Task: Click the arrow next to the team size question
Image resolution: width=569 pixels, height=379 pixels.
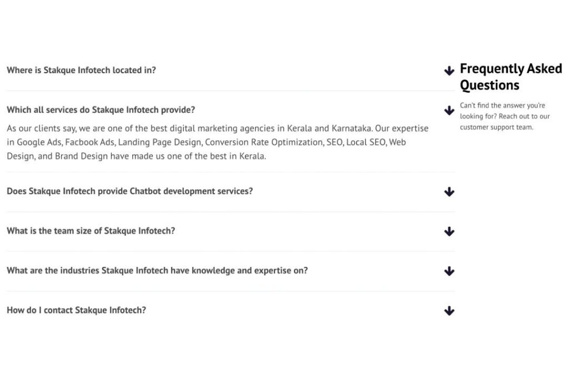Action: tap(448, 232)
